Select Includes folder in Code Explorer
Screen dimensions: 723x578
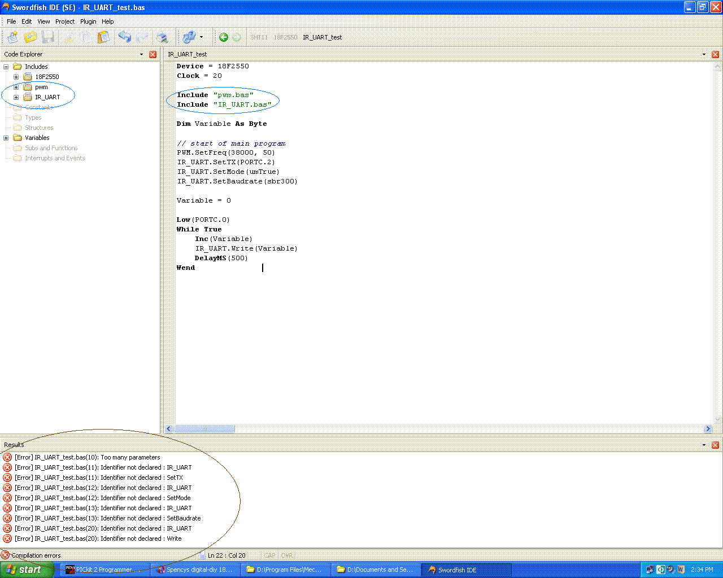click(36, 67)
